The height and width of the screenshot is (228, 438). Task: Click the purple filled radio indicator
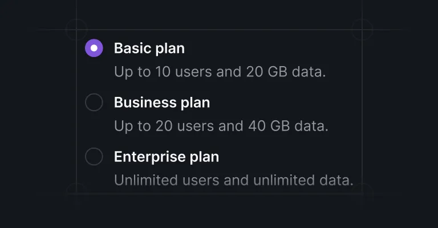(94, 48)
